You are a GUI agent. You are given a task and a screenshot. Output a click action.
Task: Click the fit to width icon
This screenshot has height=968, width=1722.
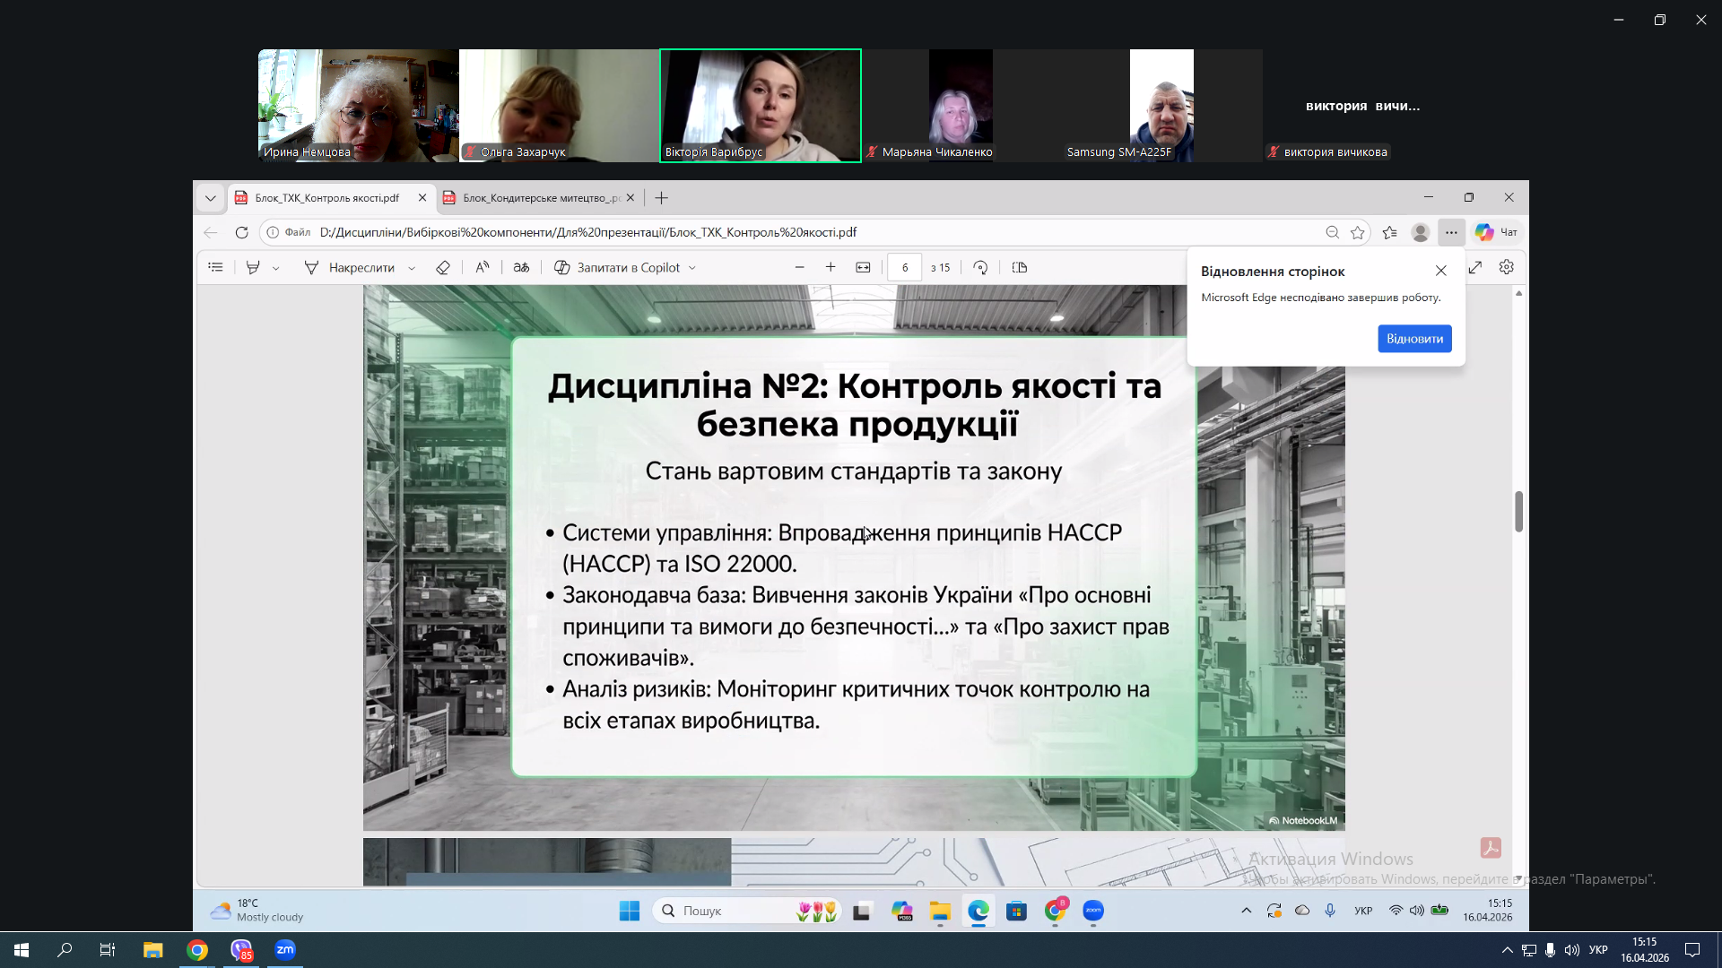pyautogui.click(x=863, y=267)
